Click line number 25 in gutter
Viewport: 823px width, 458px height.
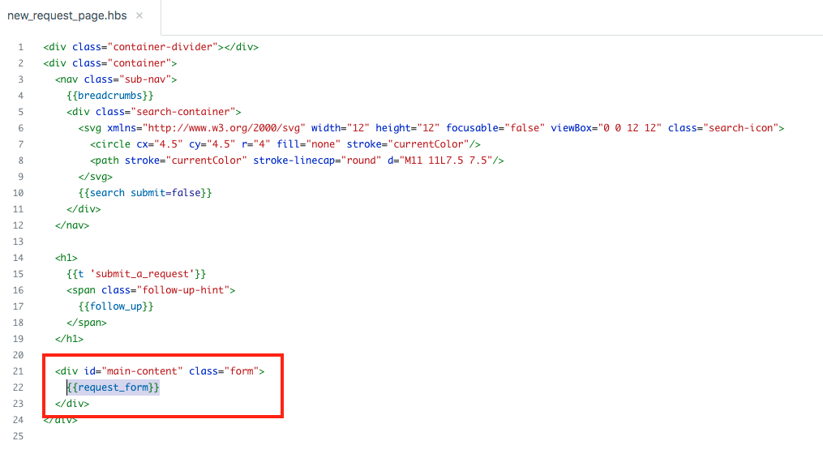pyautogui.click(x=19, y=436)
